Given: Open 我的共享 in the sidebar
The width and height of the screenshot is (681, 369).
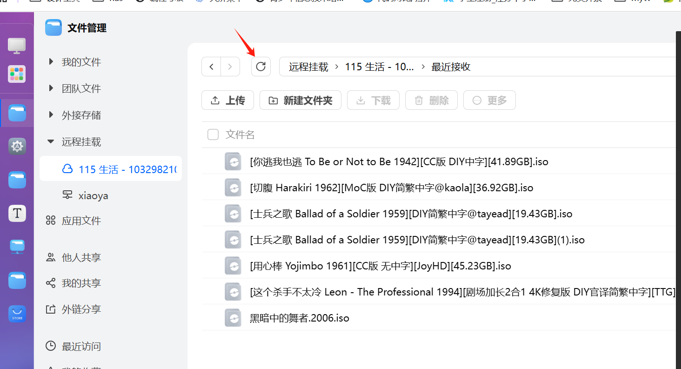Looking at the screenshot, I should tap(81, 283).
